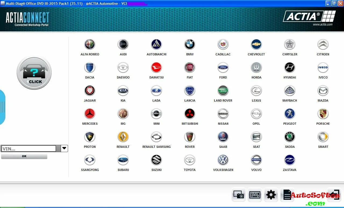Open settings via the gear icon
Screen dimensions: 344x208
click(x=271, y=195)
